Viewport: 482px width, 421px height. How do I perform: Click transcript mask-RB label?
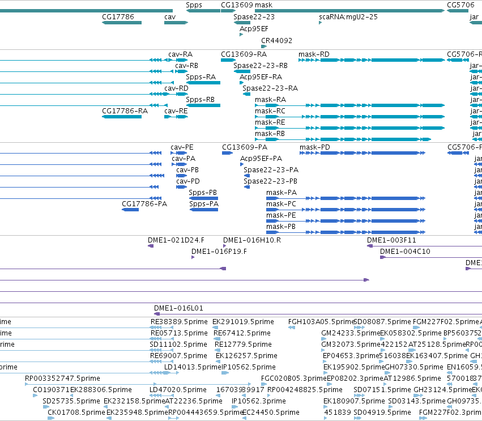270,134
